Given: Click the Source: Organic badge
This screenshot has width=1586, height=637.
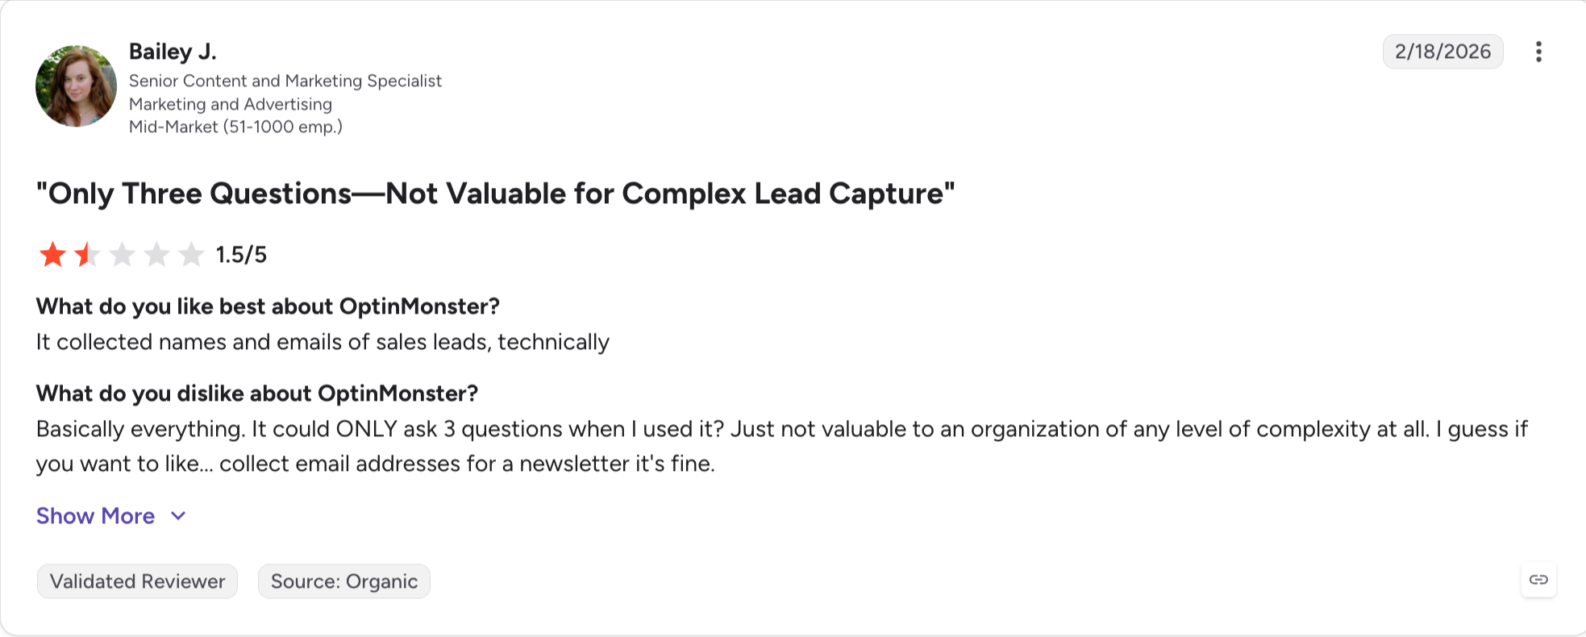Looking at the screenshot, I should [344, 581].
